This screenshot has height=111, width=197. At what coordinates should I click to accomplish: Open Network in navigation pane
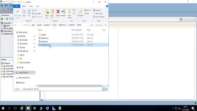tap(22, 83)
